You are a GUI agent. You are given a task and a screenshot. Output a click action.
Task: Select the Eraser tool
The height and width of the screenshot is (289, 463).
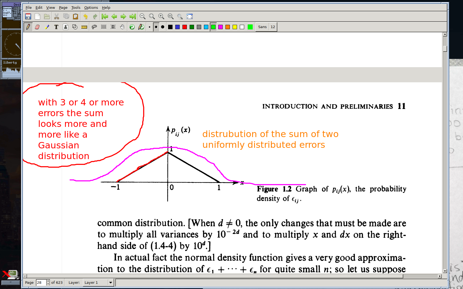(x=37, y=27)
